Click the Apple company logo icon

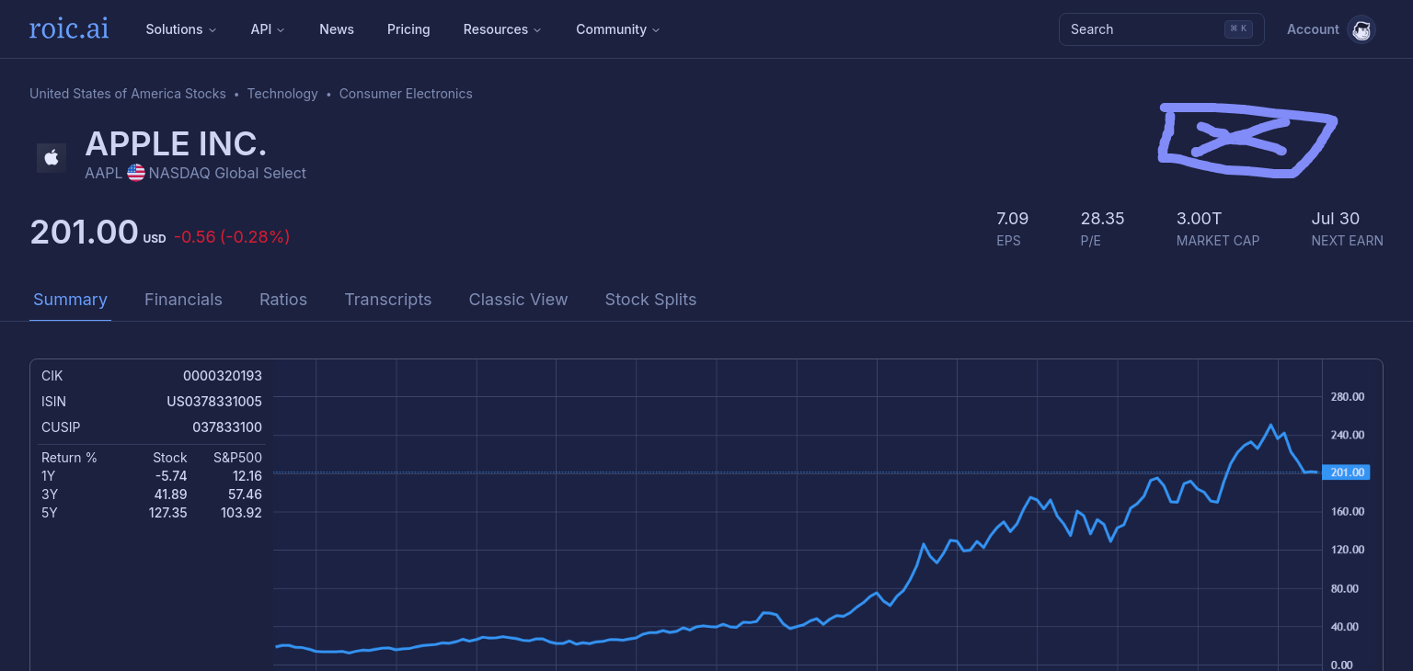52,158
